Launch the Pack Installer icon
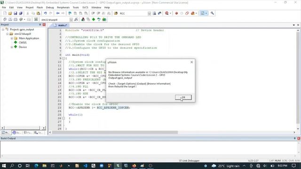This screenshot has height=169, width=301. click(x=104, y=19)
